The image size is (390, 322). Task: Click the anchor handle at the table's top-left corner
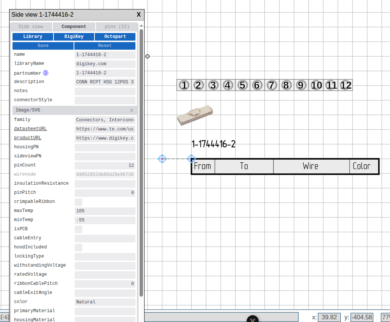point(192,159)
